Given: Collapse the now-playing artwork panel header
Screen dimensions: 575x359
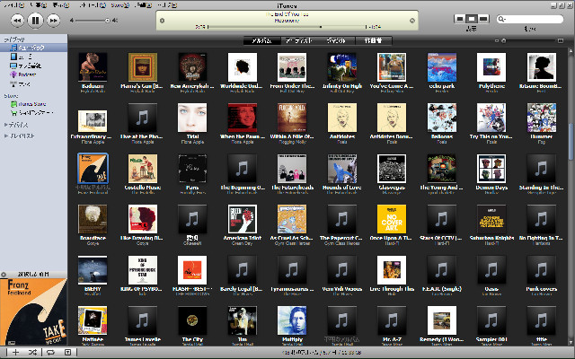Looking at the screenshot, I should (4, 273).
